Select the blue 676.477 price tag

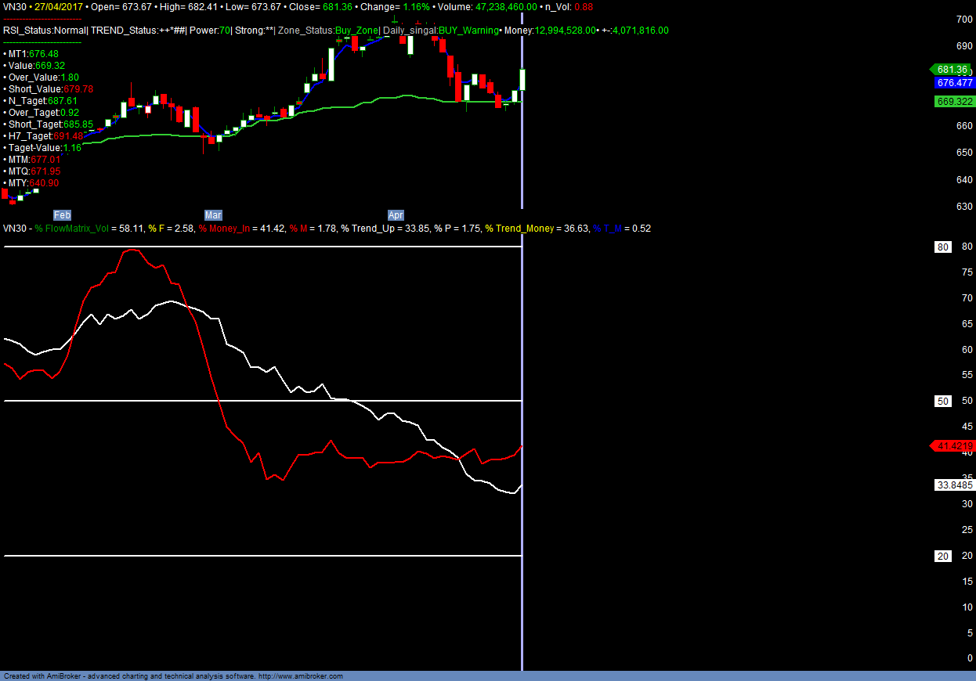(x=954, y=83)
